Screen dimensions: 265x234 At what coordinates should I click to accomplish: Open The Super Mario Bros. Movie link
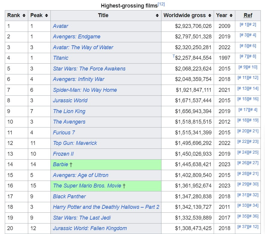pyautogui.click(x=87, y=185)
